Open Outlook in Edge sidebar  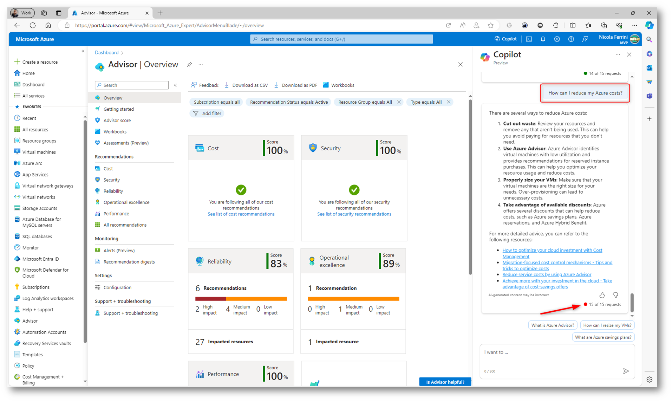[x=650, y=68]
